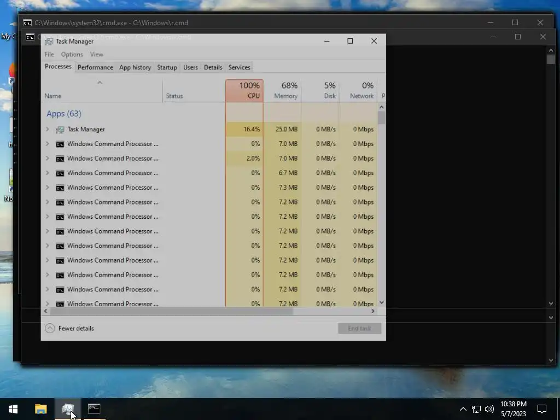Maximize the Task Manager window
Image resolution: width=560 pixels, height=420 pixels.
point(350,41)
